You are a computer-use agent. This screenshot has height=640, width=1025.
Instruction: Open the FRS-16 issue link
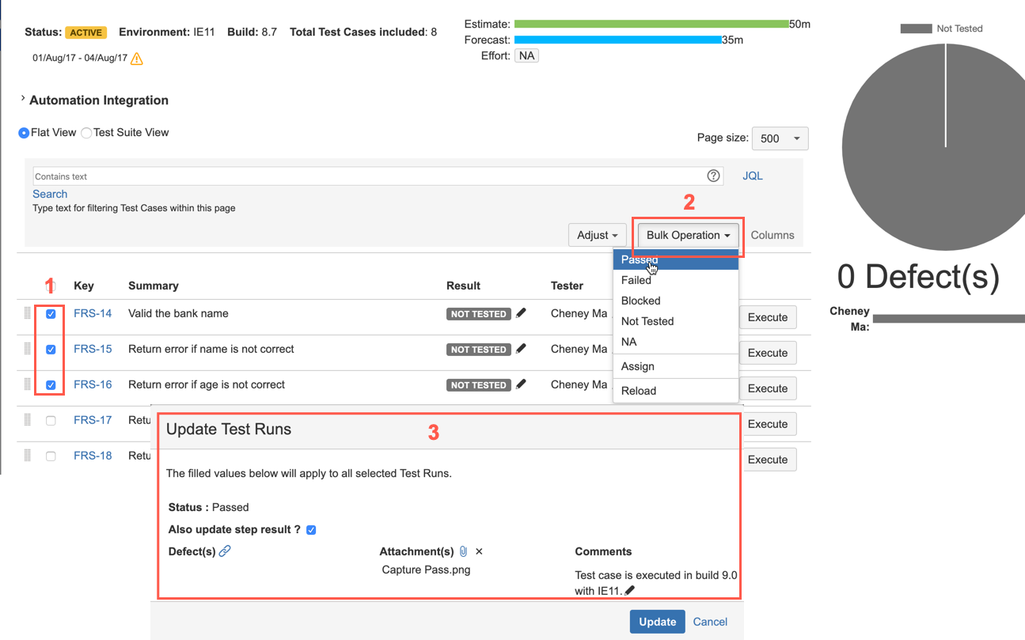(x=93, y=384)
